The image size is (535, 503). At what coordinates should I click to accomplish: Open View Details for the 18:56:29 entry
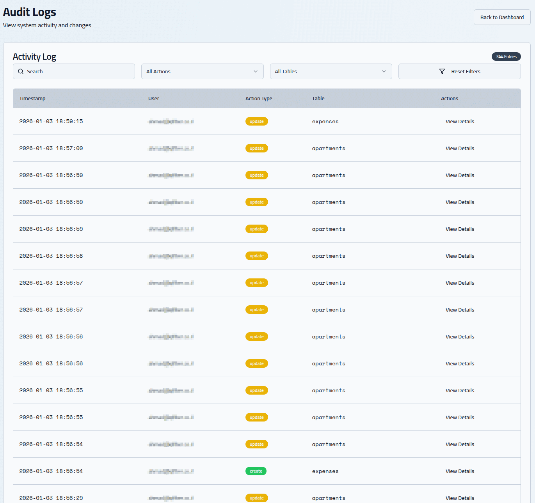pos(460,498)
